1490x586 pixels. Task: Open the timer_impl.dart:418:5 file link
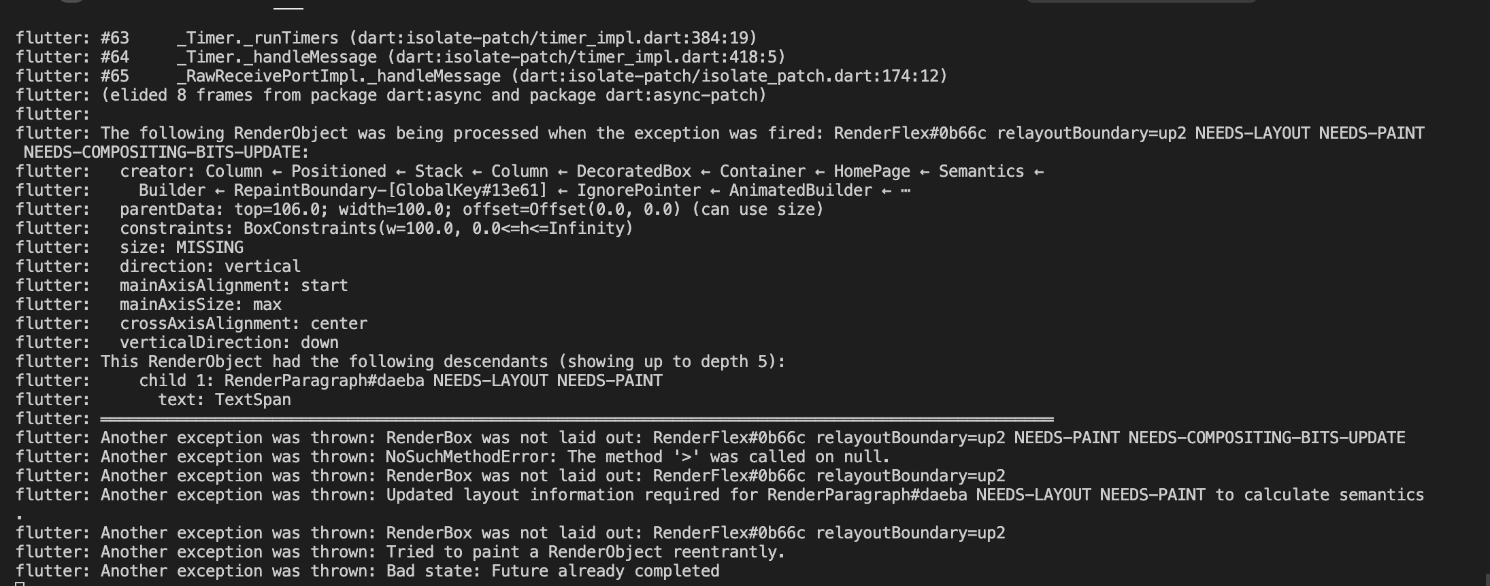(590, 57)
